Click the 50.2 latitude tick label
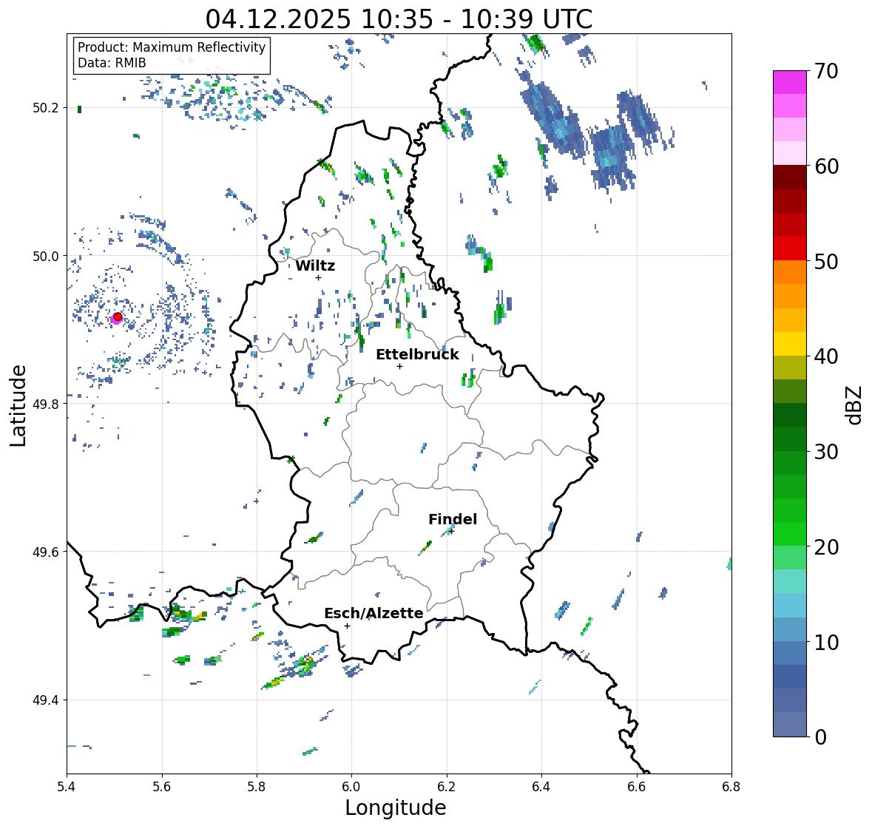This screenshot has width=872, height=826. (x=46, y=108)
